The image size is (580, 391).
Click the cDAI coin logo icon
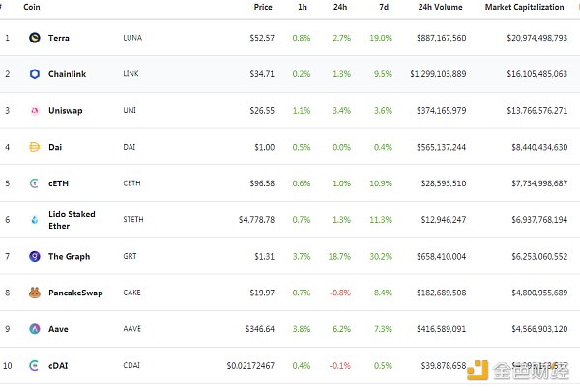pyautogui.click(x=35, y=365)
